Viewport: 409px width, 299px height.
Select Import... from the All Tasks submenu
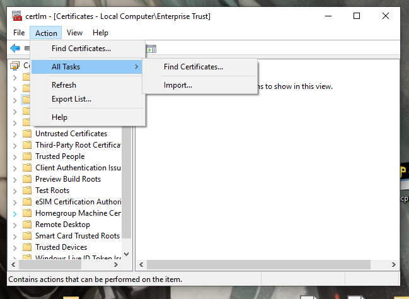pyautogui.click(x=178, y=85)
